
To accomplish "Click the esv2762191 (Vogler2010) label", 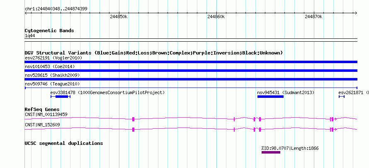I will (x=53, y=58).
